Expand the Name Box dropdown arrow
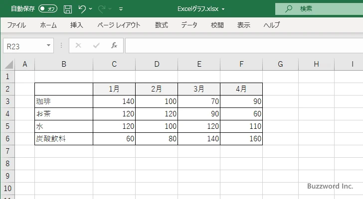 (x=48, y=45)
